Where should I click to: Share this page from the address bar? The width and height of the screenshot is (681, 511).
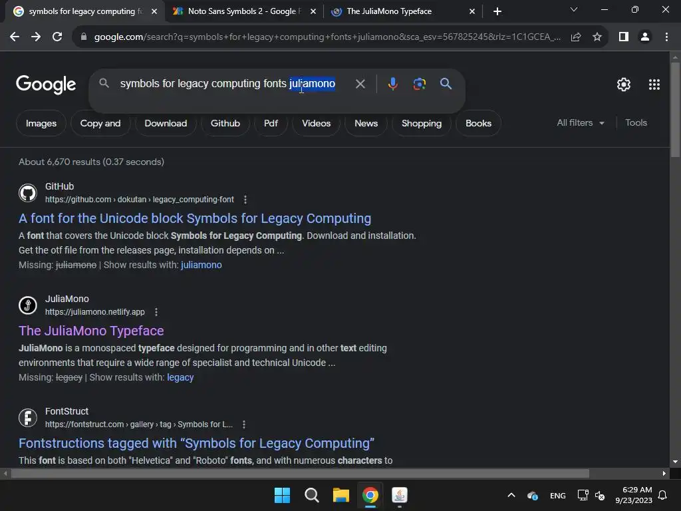576,37
